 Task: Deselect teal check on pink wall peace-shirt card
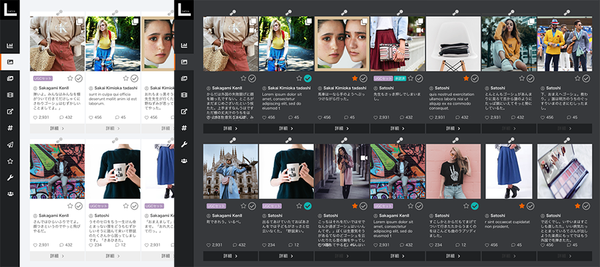pyautogui.click(x=475, y=206)
